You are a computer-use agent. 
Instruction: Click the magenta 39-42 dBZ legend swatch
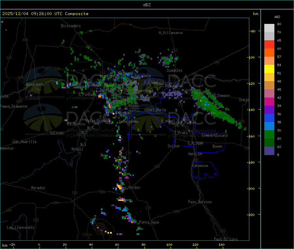click(269, 101)
